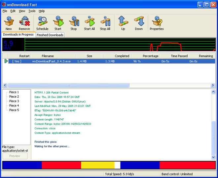The height and width of the screenshot is (178, 218).
Task: Click 'Content-Length: 1140747' log line
Action: [x=49, y=119]
